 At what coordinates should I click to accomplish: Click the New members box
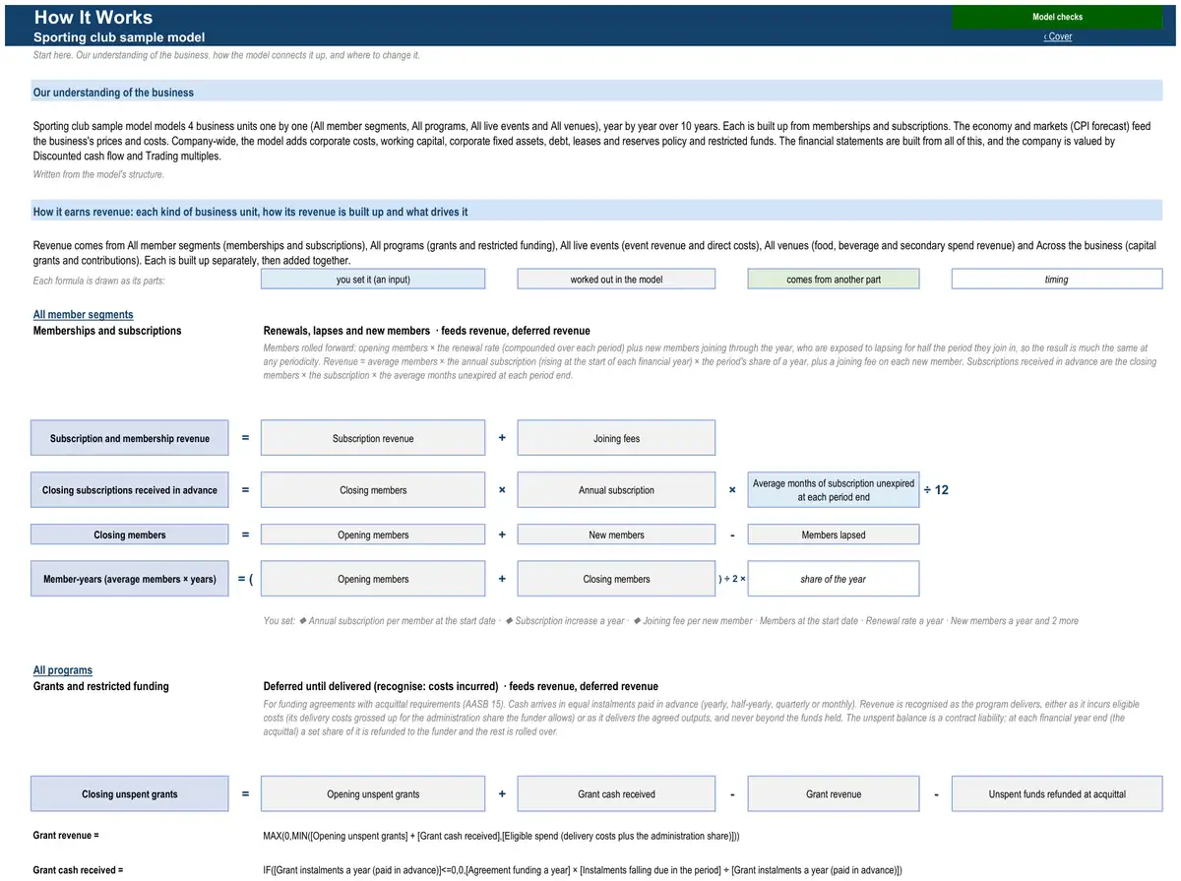(616, 535)
